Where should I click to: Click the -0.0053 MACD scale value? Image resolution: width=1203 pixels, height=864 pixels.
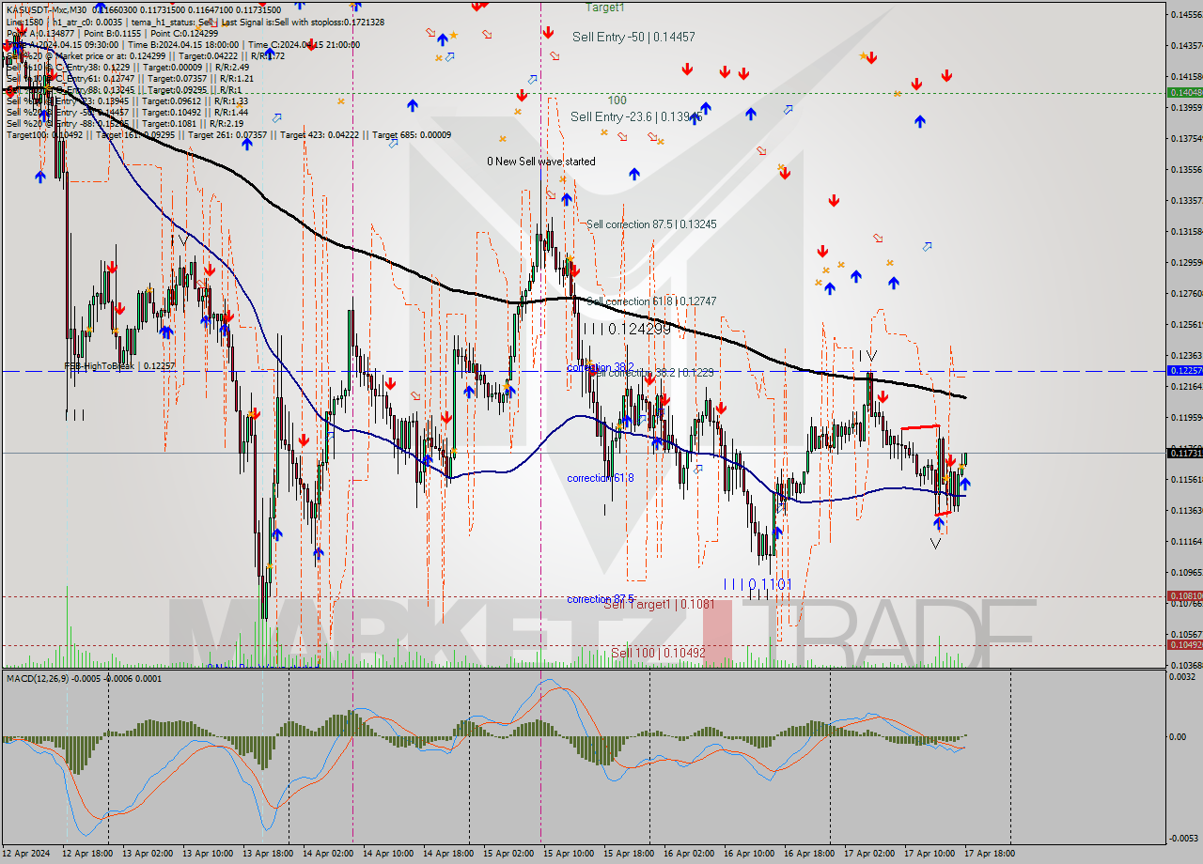click(x=1182, y=839)
